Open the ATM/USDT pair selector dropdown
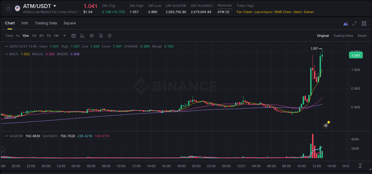This screenshot has width=372, height=174. [54, 6]
